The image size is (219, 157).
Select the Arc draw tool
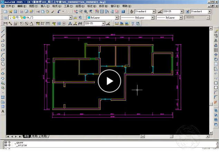(x=3, y=55)
